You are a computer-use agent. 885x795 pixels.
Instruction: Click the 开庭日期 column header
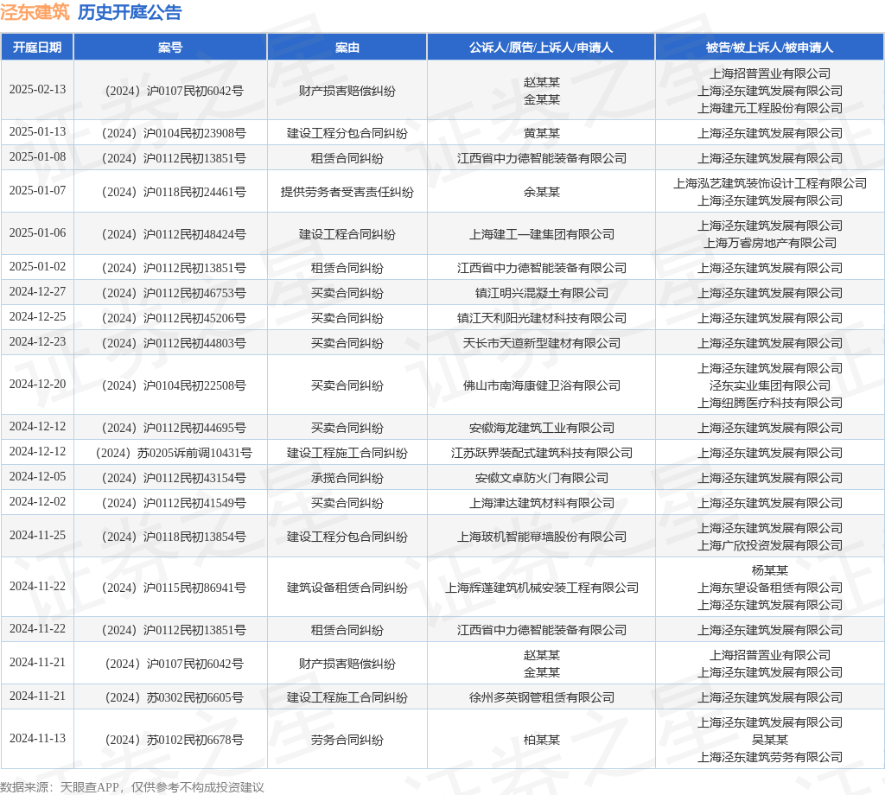tap(37, 48)
